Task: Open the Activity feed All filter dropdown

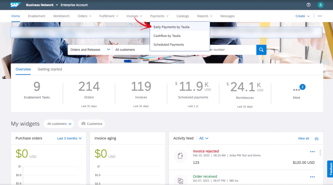Action: (204, 138)
